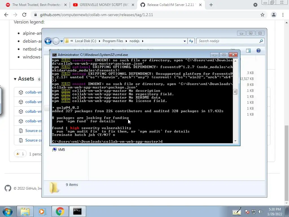
Task: Select VM5 in Explorer navigation pane
Action: 59,150
